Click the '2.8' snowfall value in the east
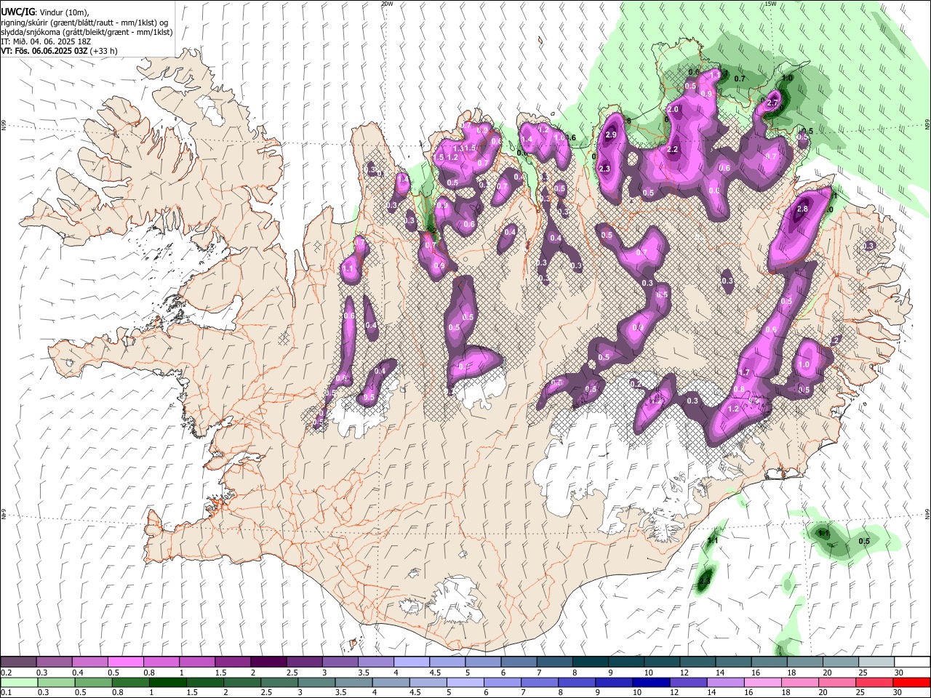 click(803, 209)
